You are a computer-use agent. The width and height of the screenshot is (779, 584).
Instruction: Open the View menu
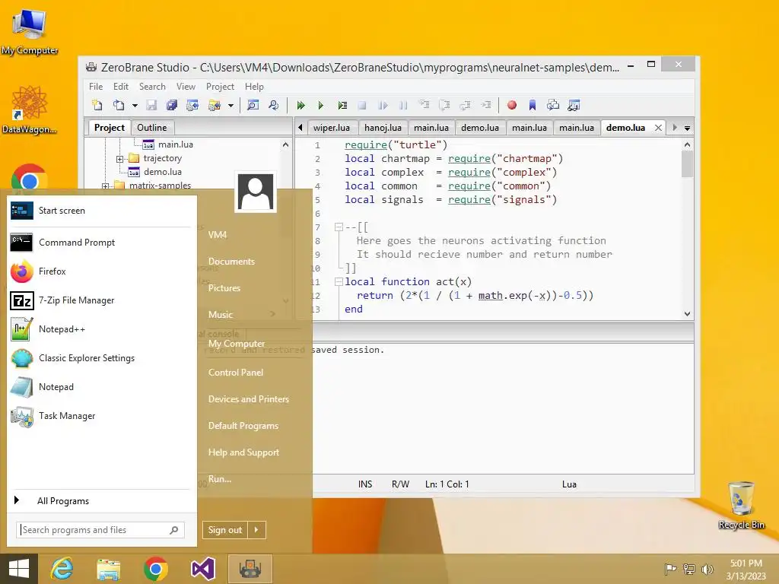pyautogui.click(x=186, y=87)
